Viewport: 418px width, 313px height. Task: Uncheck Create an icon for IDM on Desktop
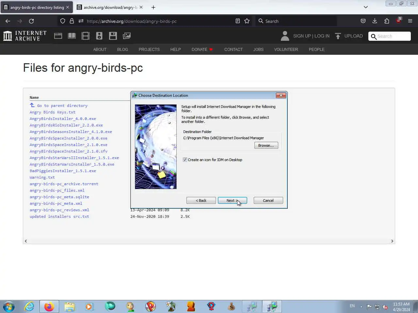pyautogui.click(x=185, y=160)
